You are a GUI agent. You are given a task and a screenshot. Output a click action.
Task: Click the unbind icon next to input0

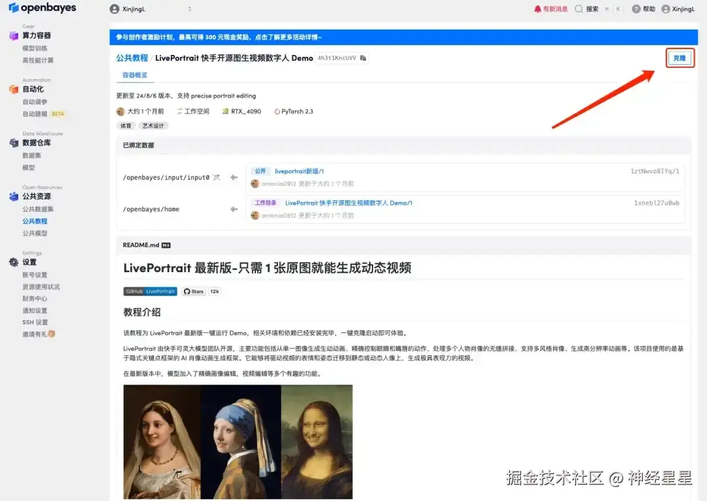coord(217,177)
